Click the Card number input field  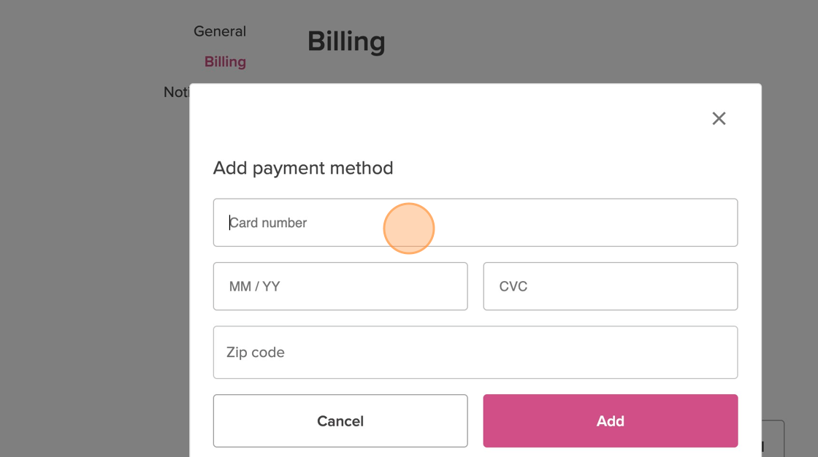click(x=475, y=223)
